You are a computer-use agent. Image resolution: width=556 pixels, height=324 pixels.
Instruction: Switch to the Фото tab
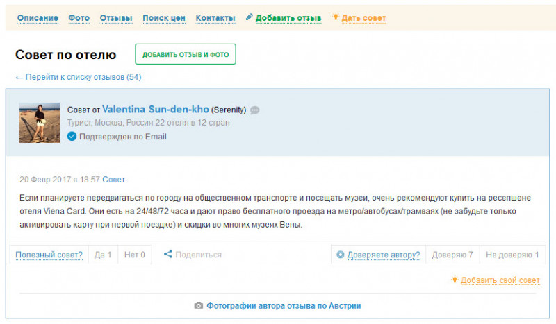(x=79, y=18)
